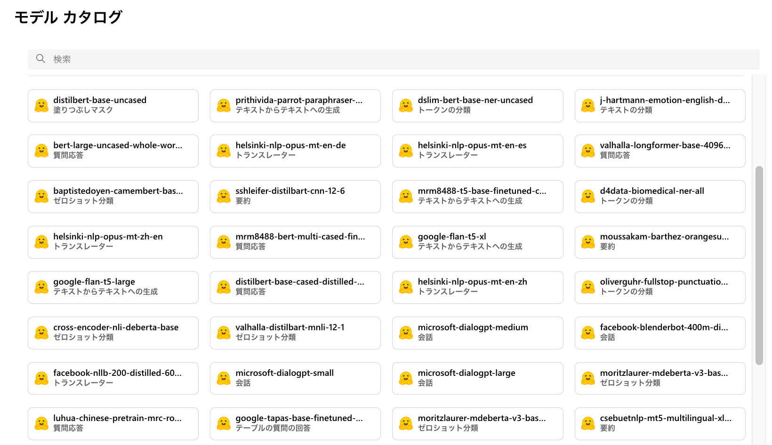This screenshot has width=772, height=445.
Task: Open the facebook-nllb-200-distilled-60... model title
Action: [x=117, y=373]
